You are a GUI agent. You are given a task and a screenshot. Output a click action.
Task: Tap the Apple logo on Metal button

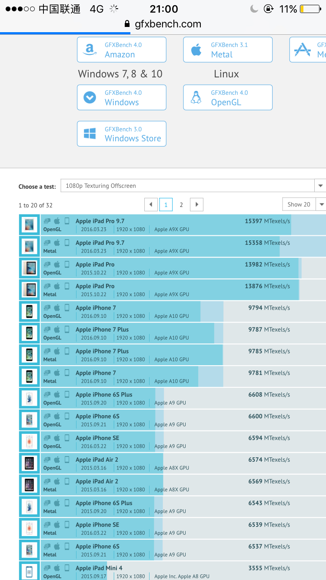196,50
